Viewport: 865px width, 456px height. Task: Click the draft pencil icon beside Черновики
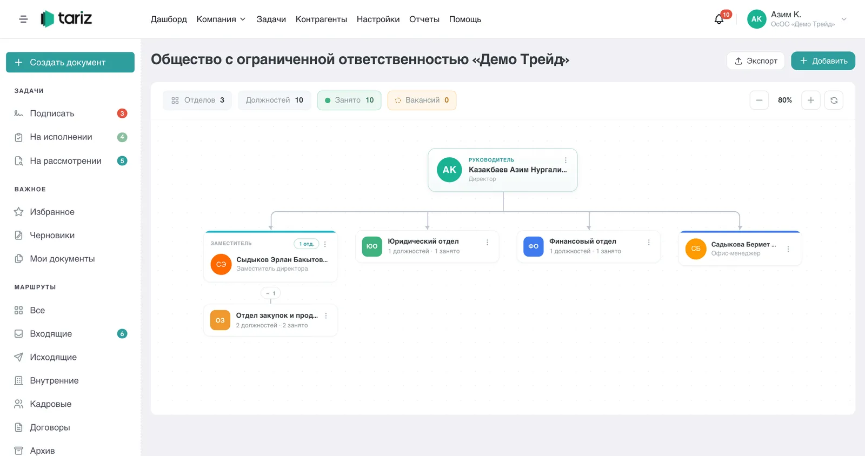click(x=18, y=236)
